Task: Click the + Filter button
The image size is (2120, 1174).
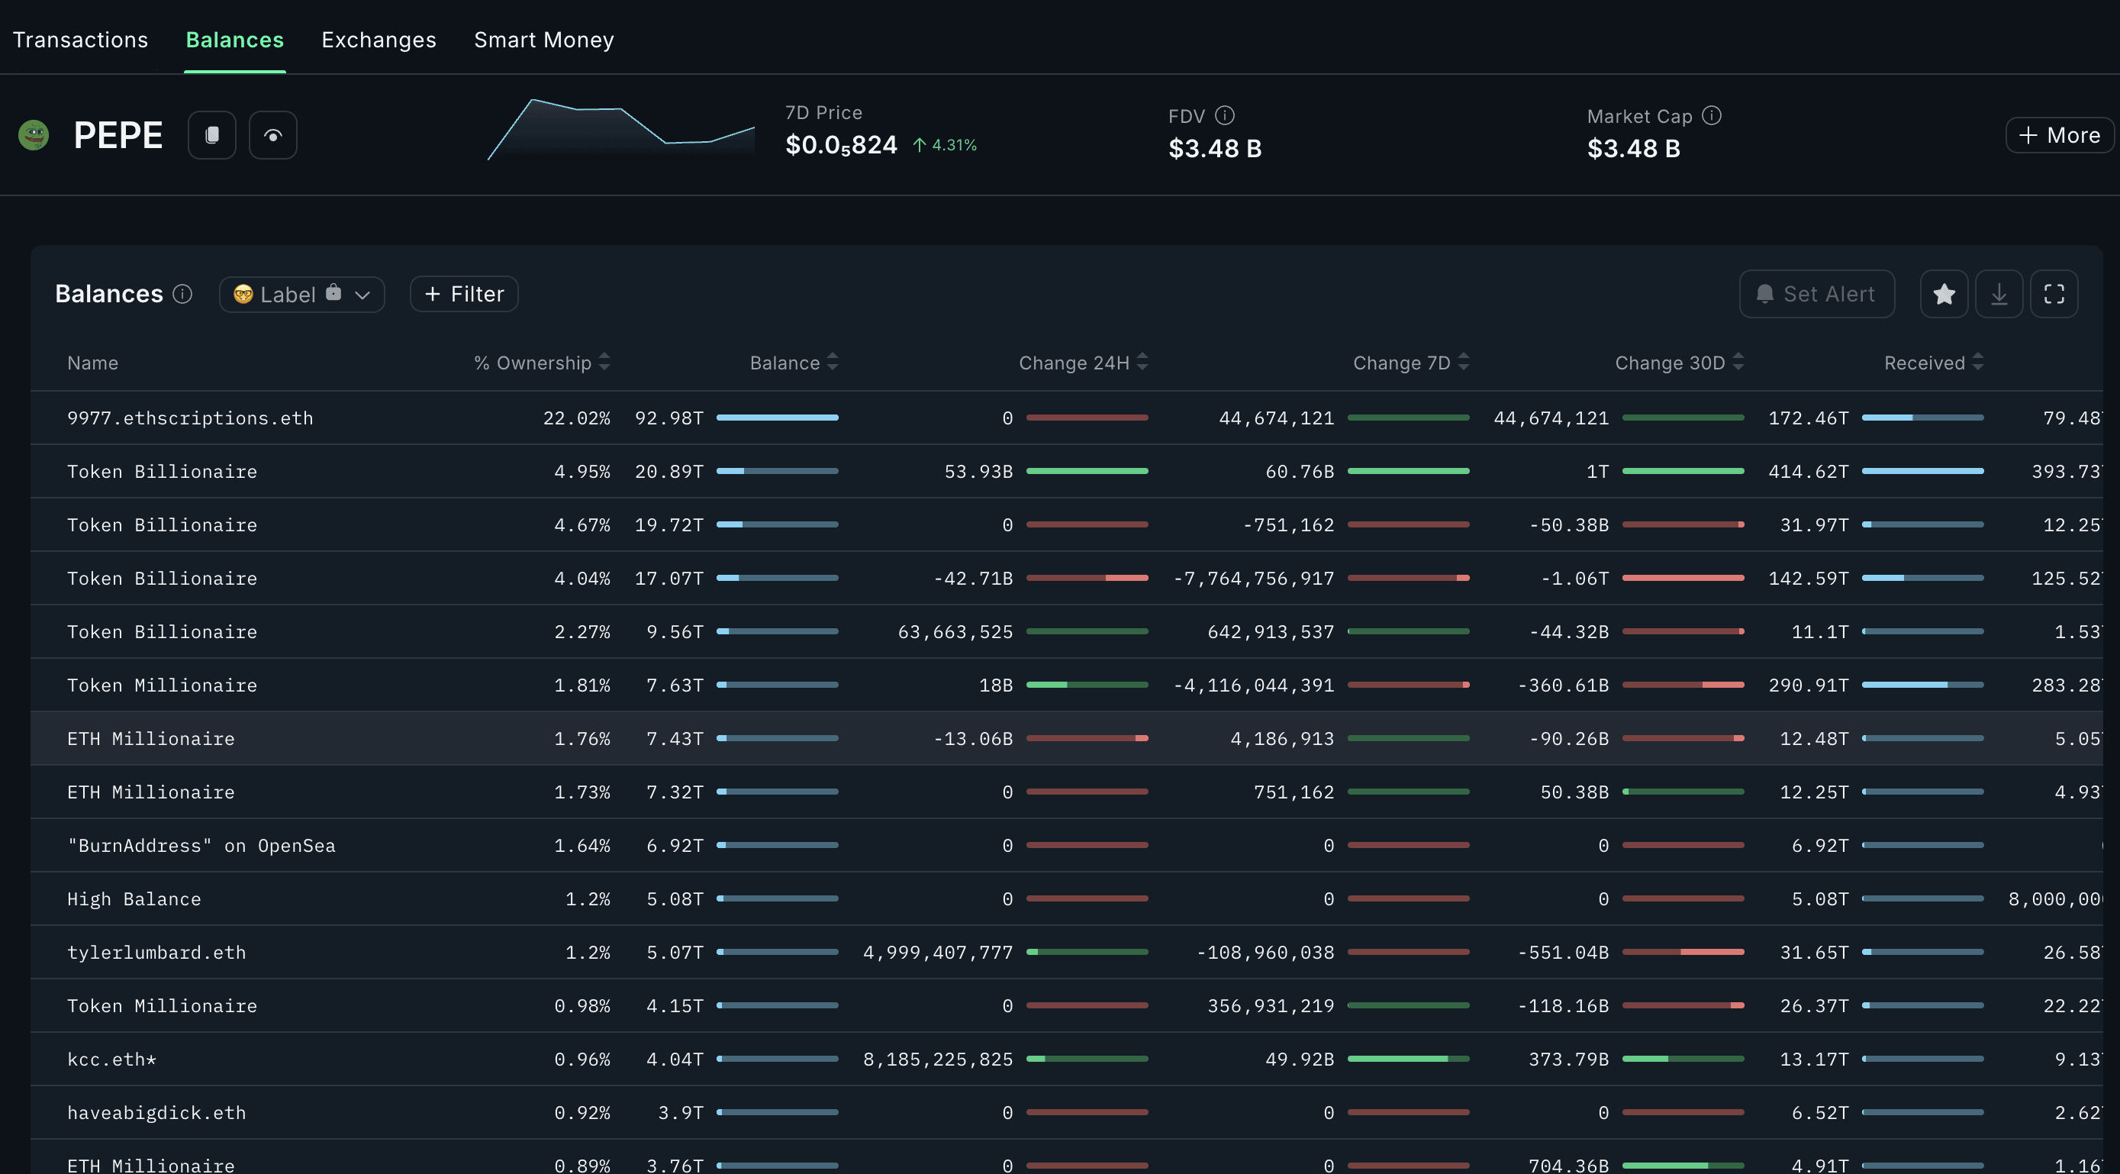Action: click(463, 294)
